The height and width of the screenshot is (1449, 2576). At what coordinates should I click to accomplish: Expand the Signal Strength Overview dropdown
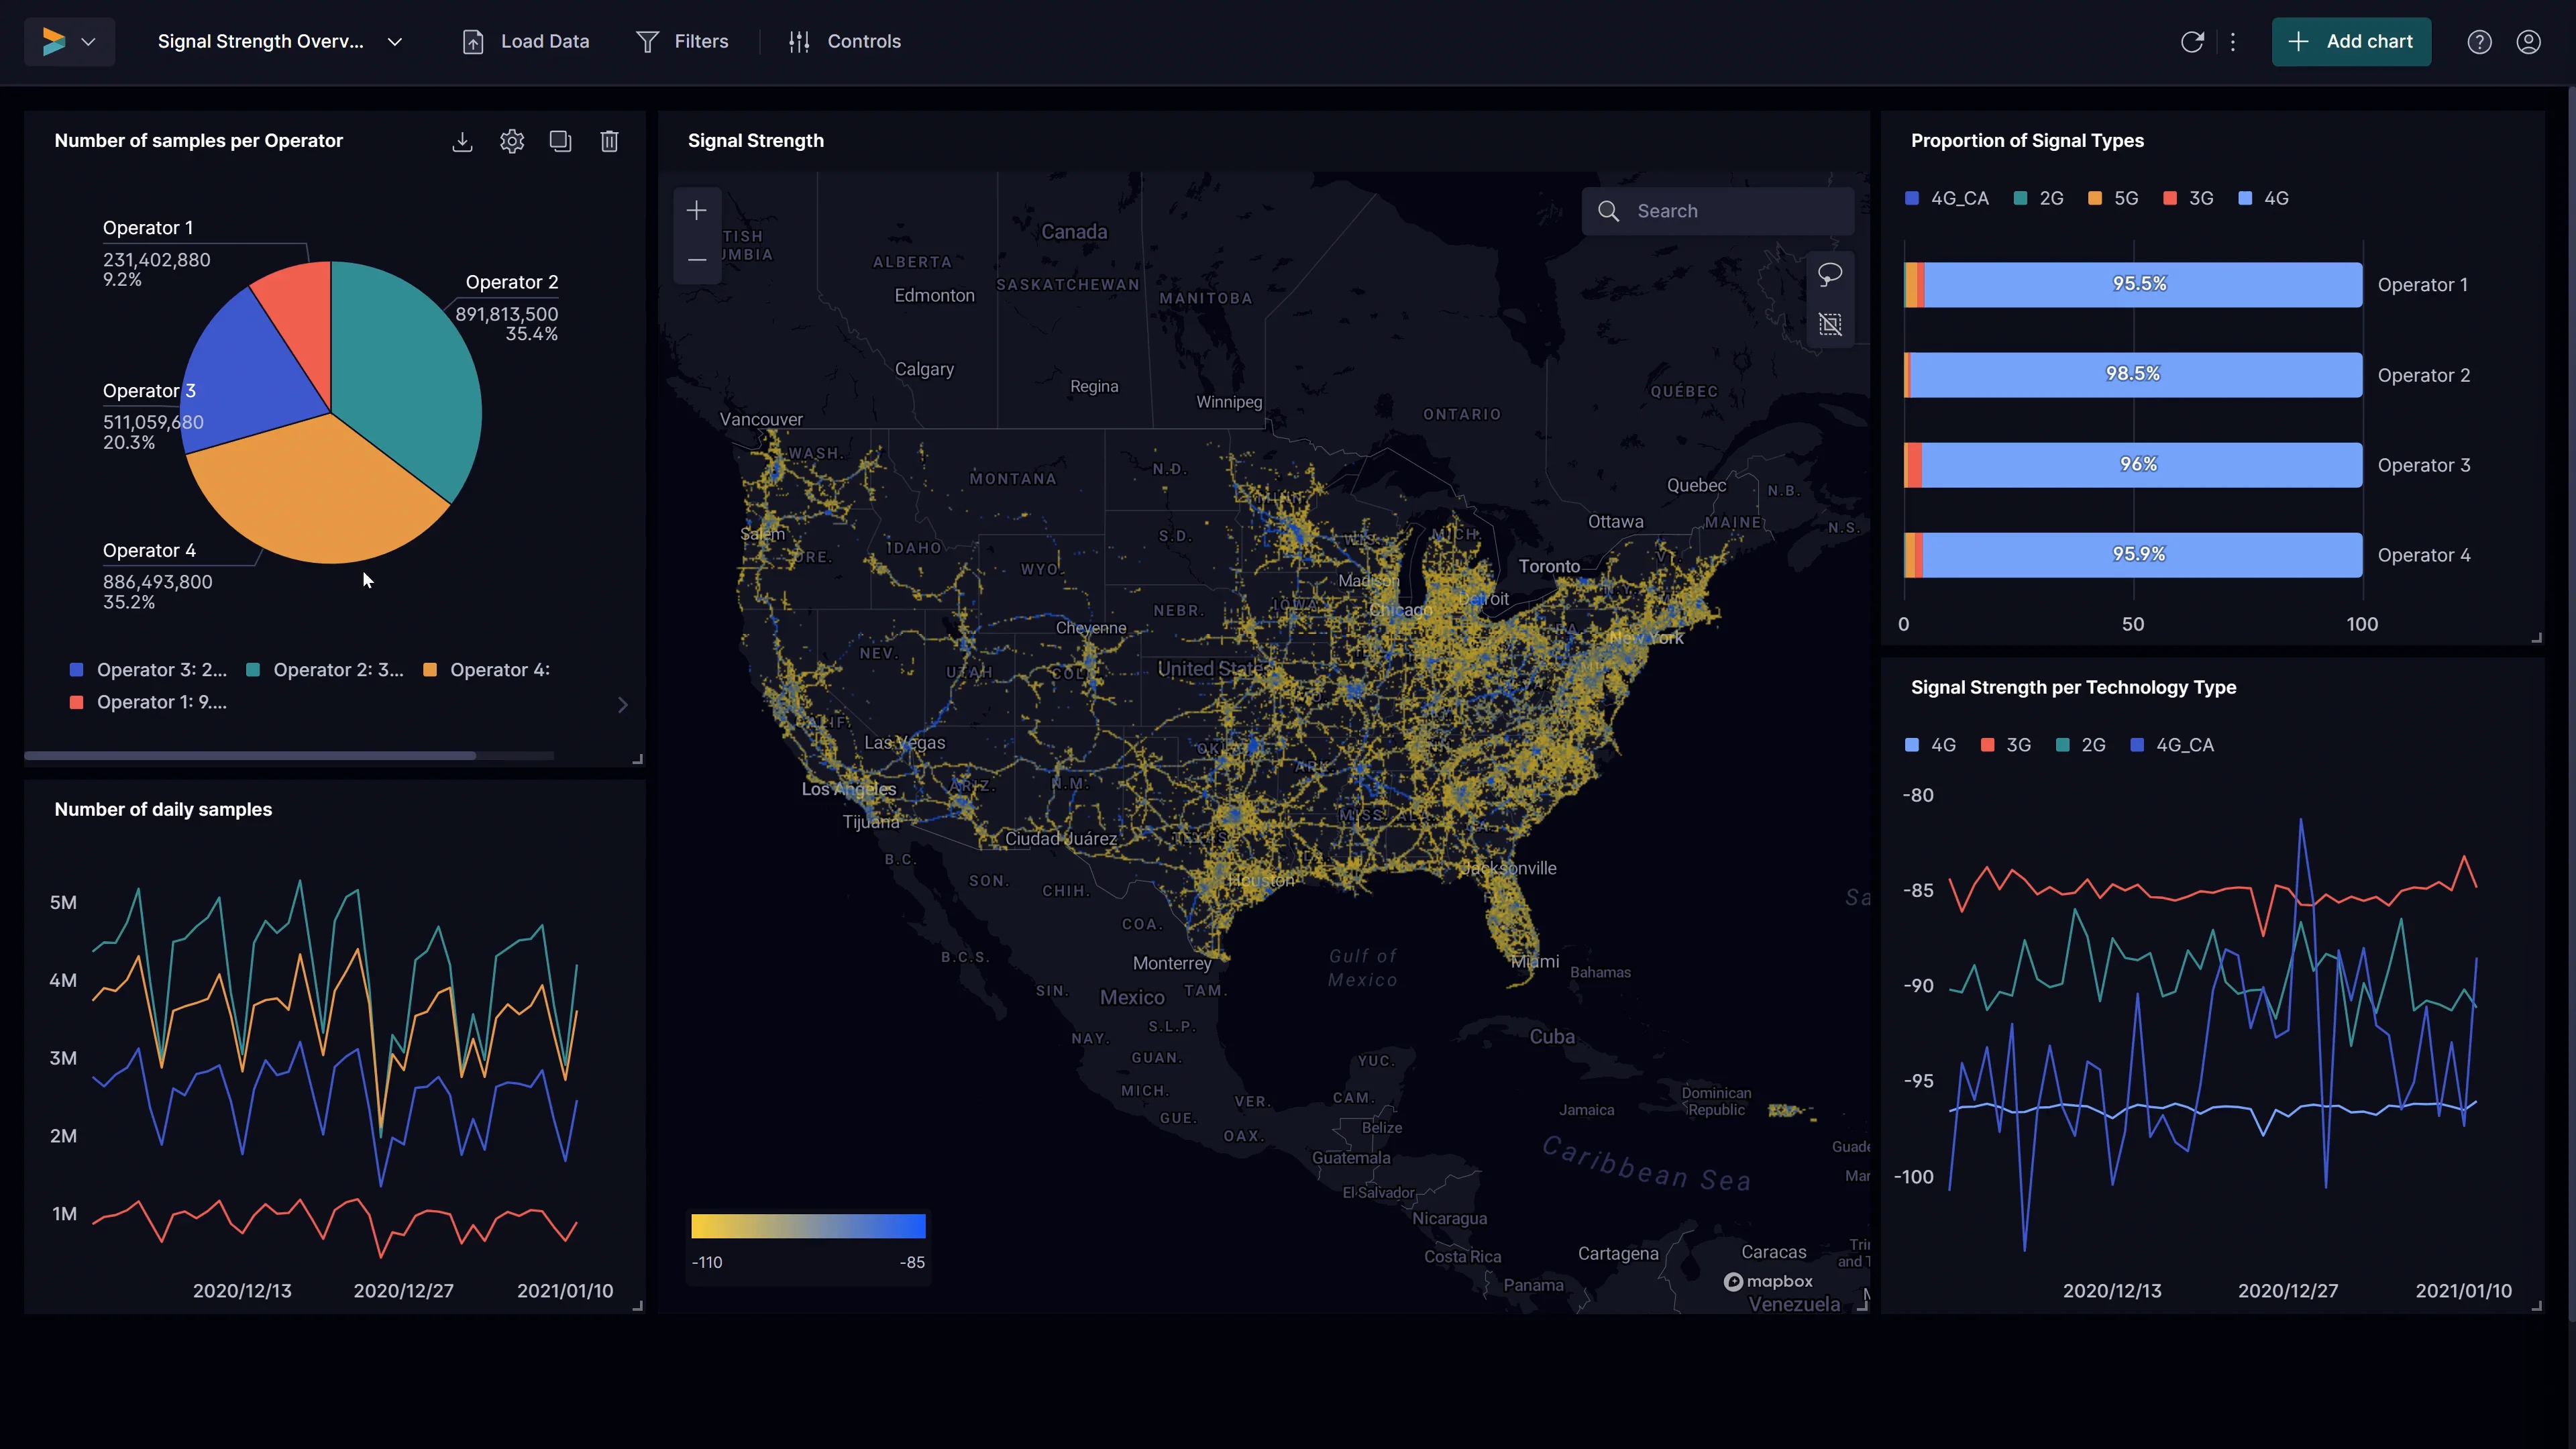[395, 42]
